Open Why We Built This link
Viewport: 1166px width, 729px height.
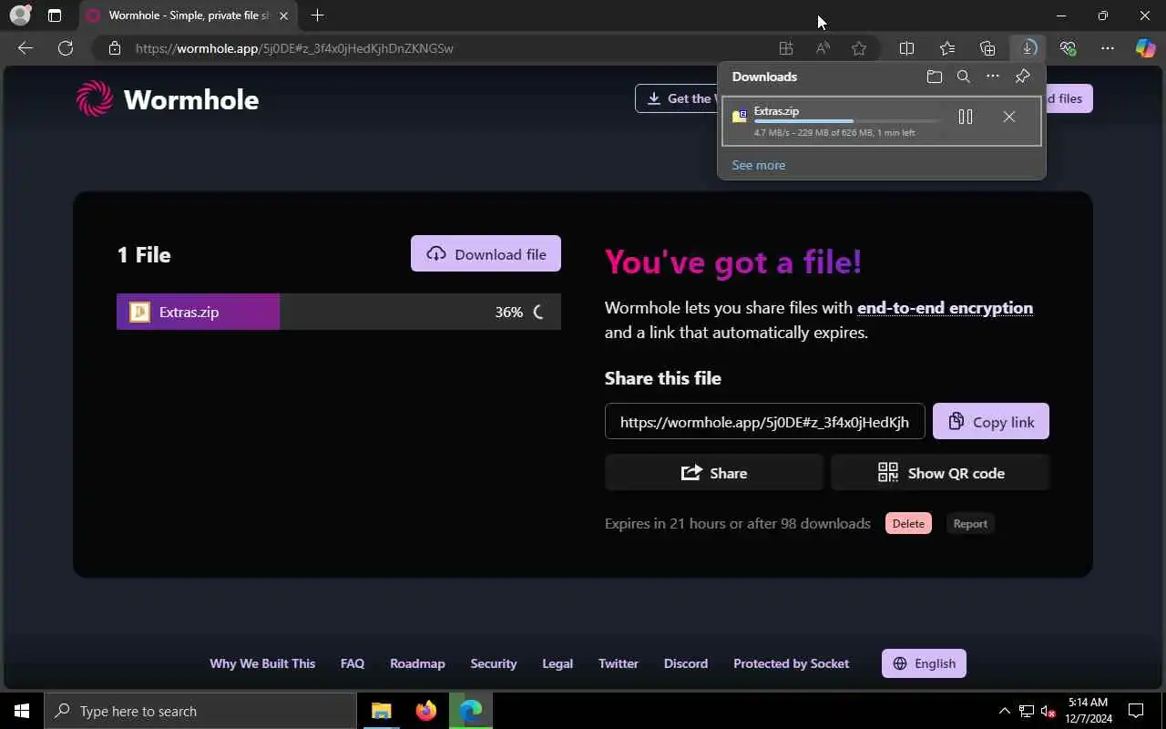click(x=262, y=663)
